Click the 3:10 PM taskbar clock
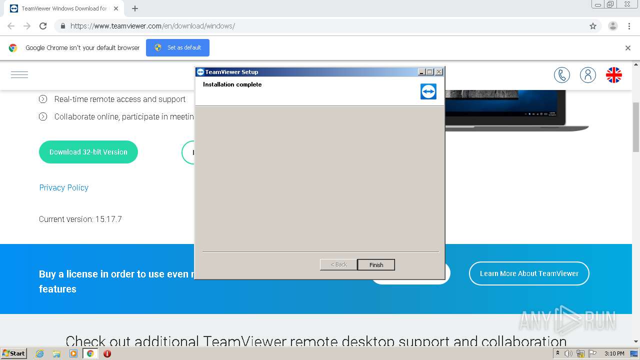The height and width of the screenshot is (360, 640). point(614,353)
